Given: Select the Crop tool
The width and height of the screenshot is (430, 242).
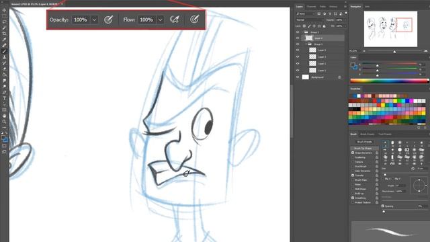Looking at the screenshot, I should (x=4, y=34).
